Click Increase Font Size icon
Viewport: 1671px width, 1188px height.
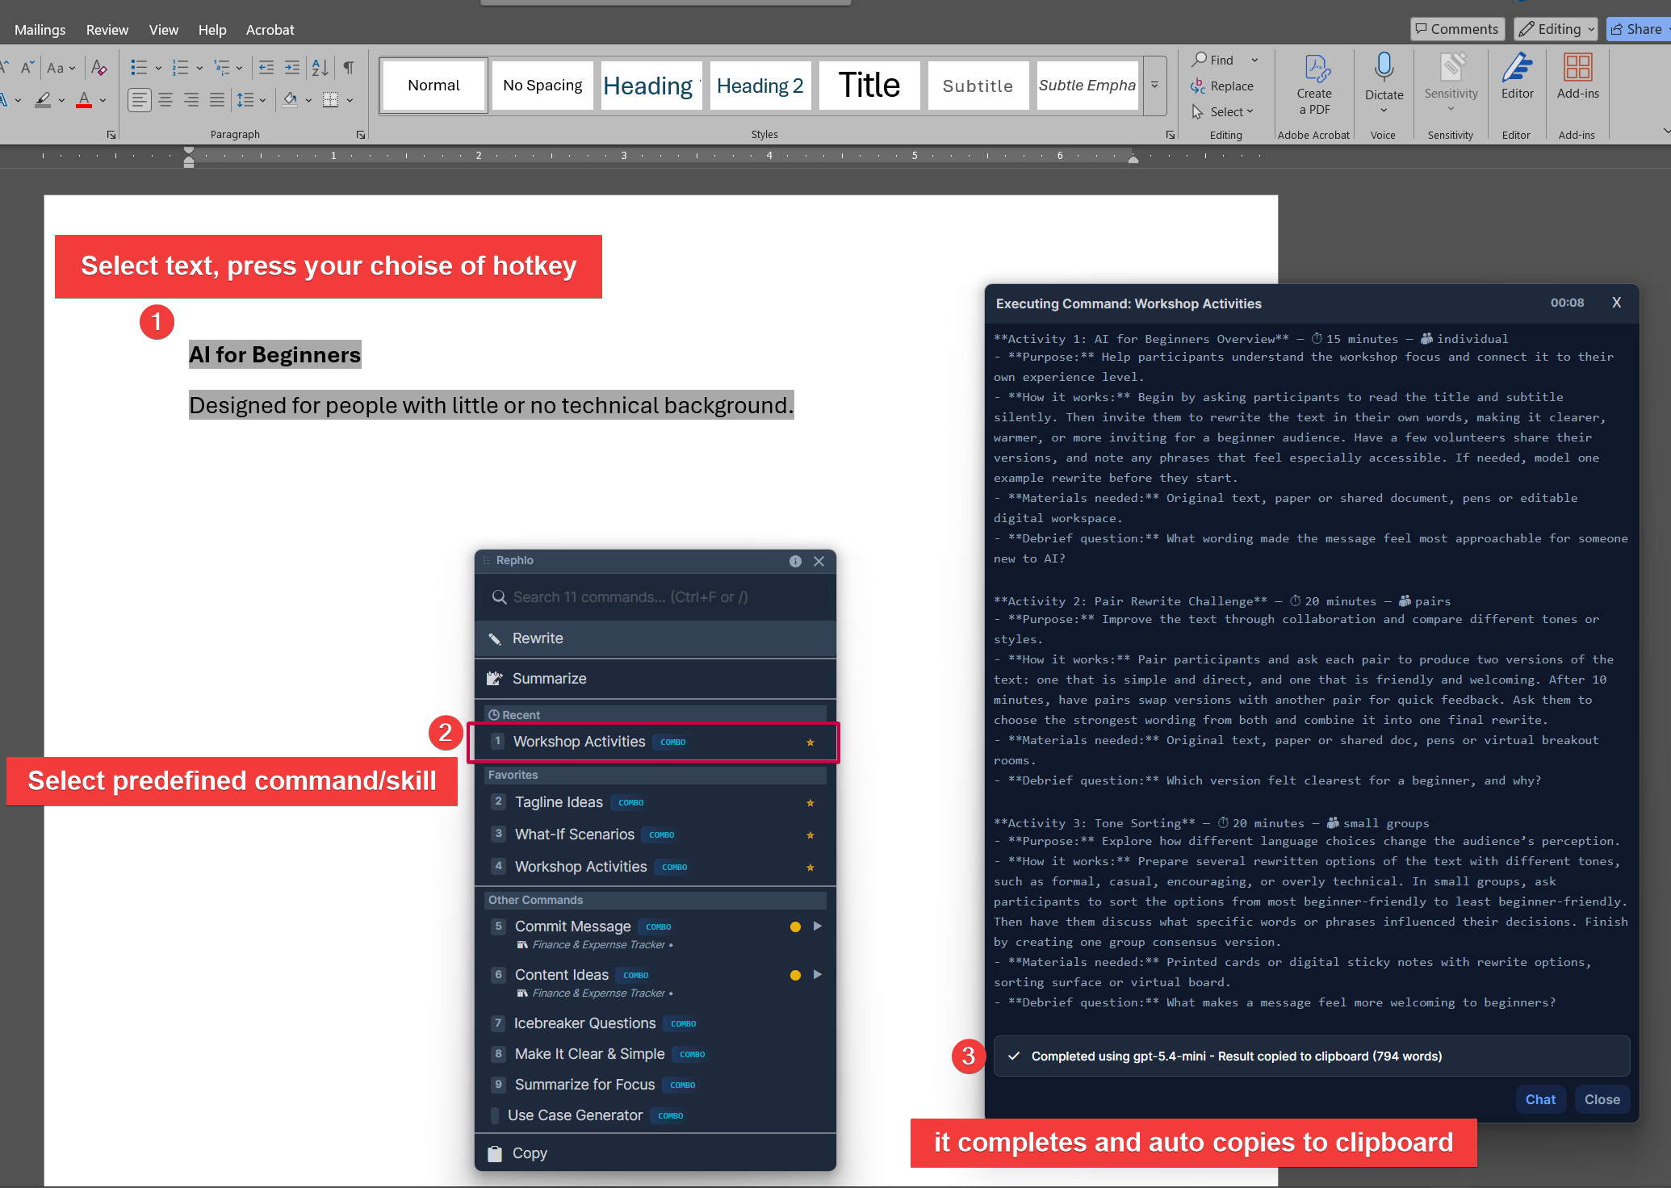[4, 68]
